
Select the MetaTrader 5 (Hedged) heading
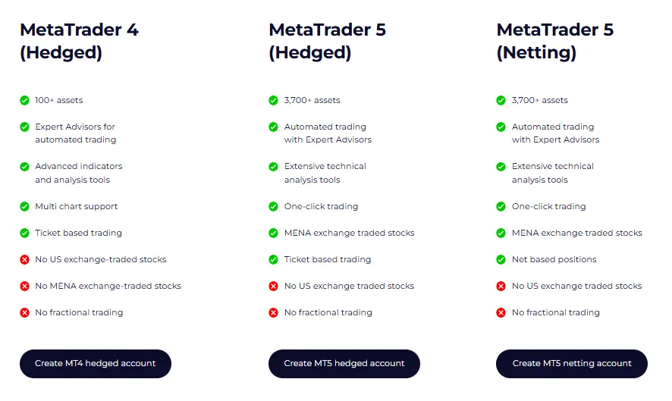(327, 41)
